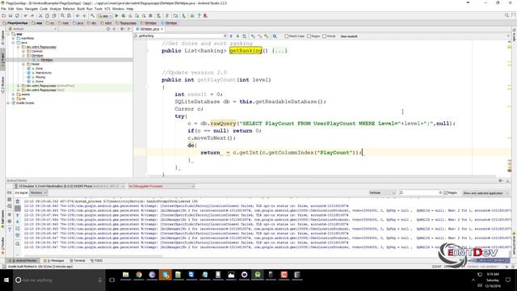Open the Verbose log level dropdown
Image resolution: width=517 pixels, height=291 pixels.
(x=382, y=192)
